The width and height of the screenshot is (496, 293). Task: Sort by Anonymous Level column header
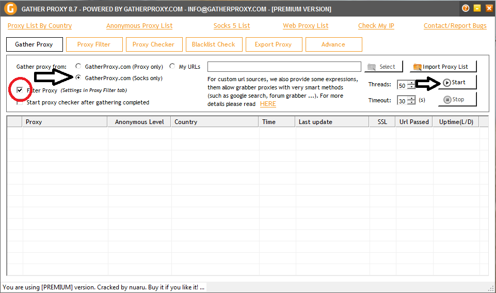(139, 122)
